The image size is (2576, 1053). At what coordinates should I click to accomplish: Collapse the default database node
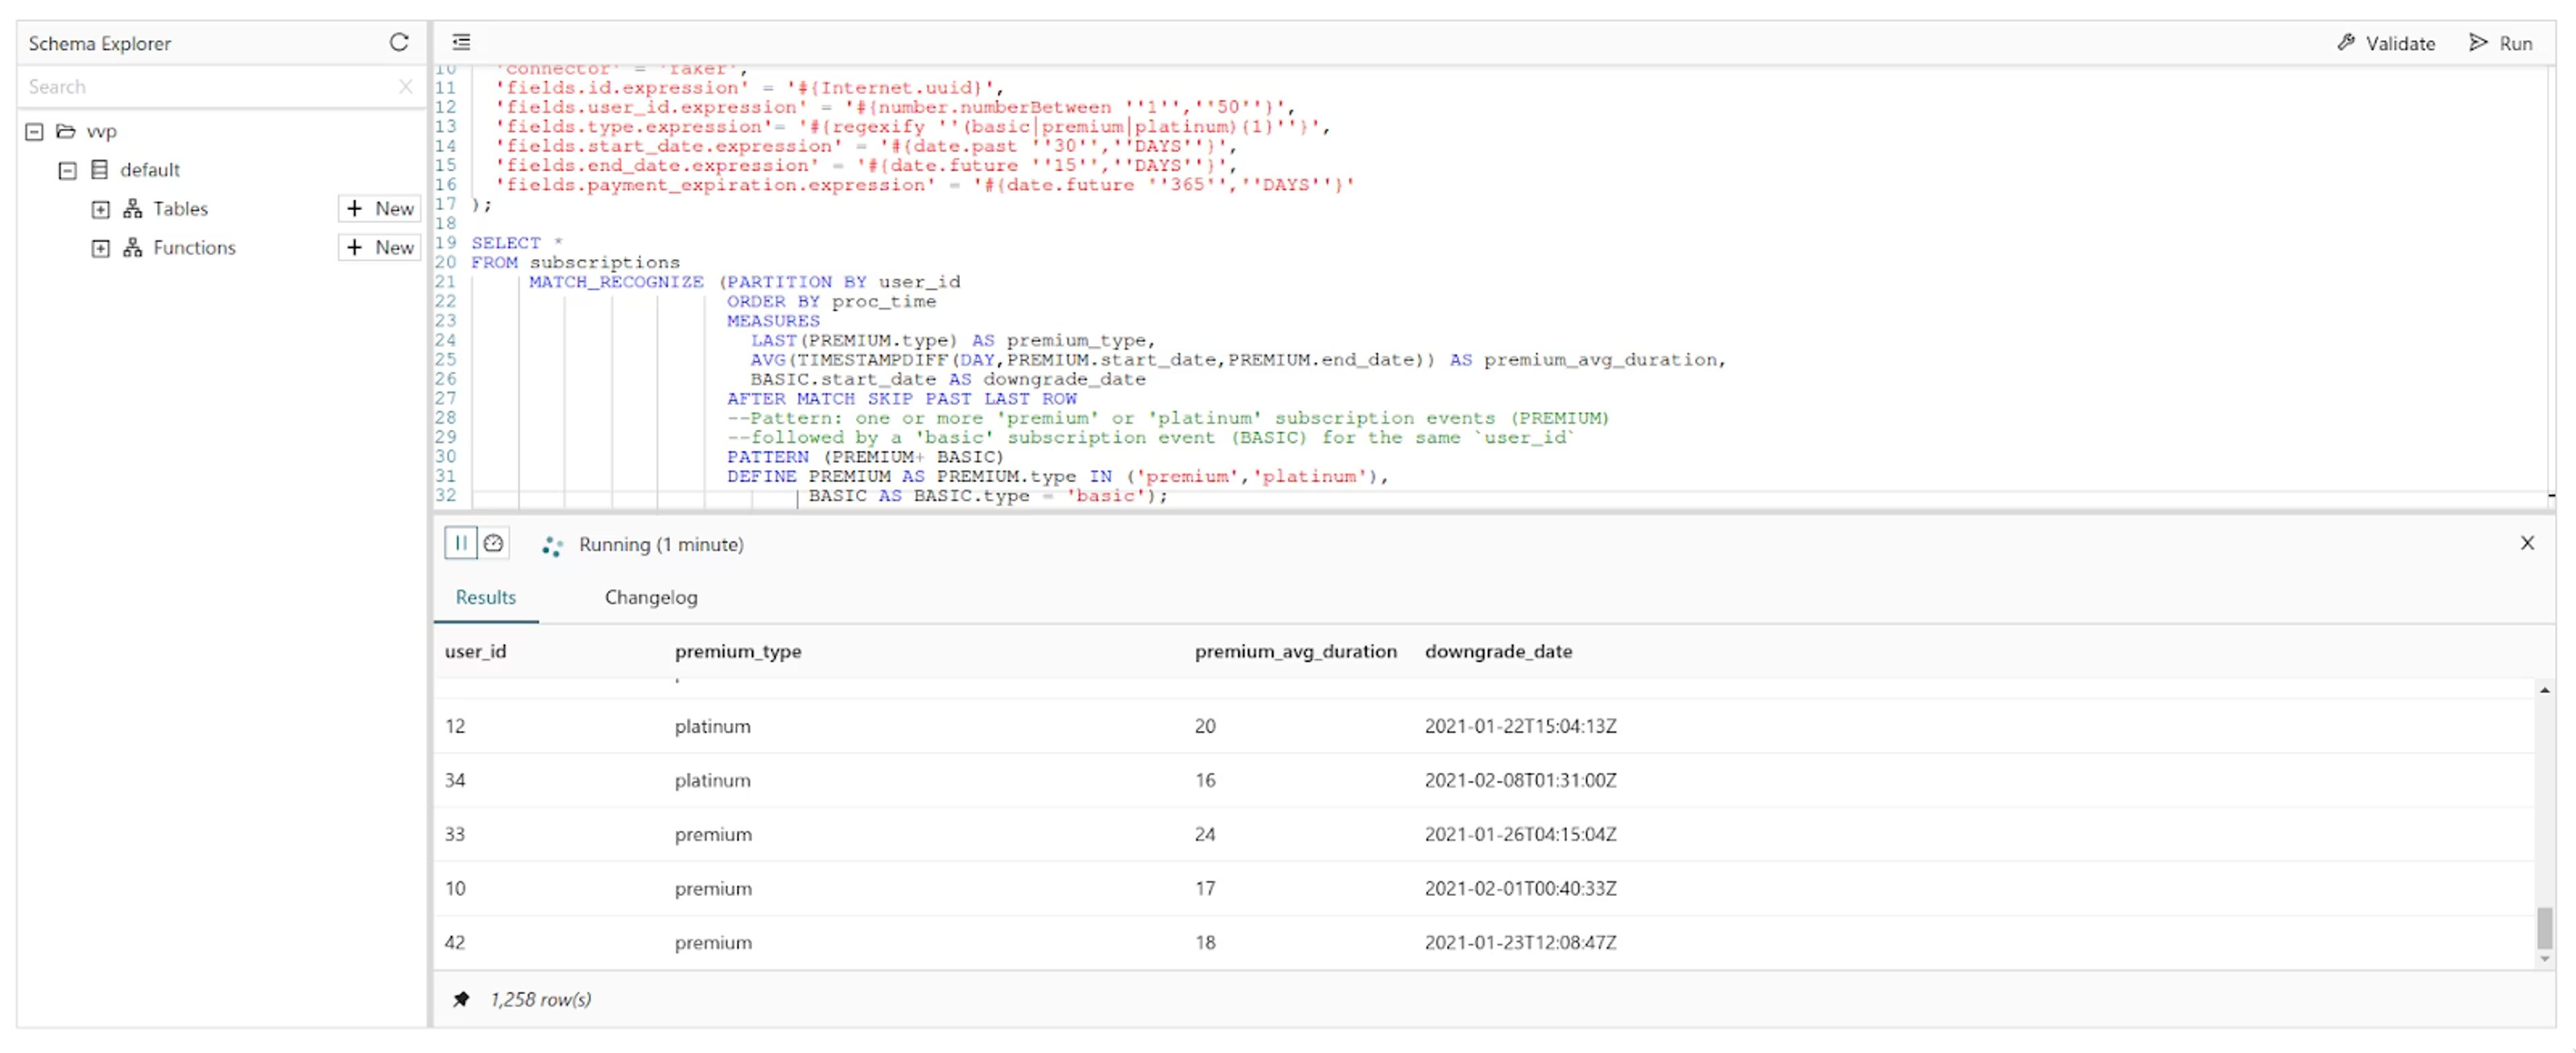pyautogui.click(x=67, y=171)
